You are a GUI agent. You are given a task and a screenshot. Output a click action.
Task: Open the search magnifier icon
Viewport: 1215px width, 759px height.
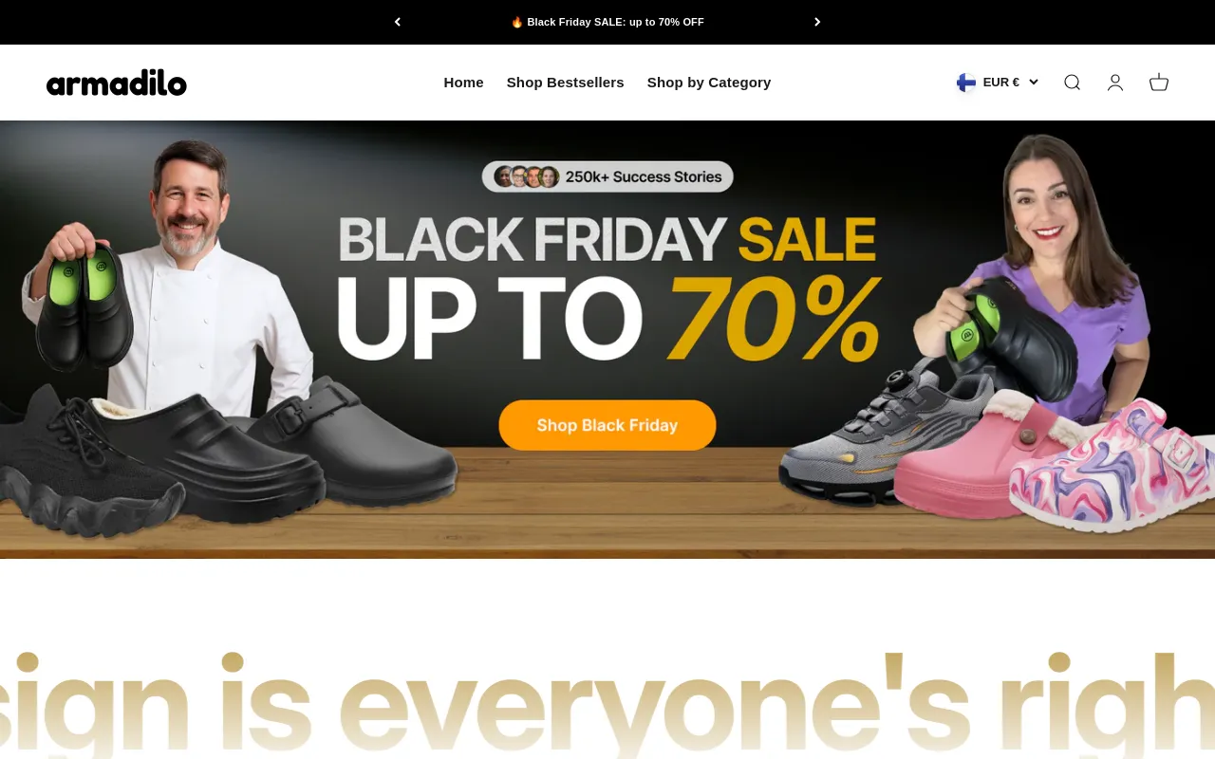point(1072,83)
